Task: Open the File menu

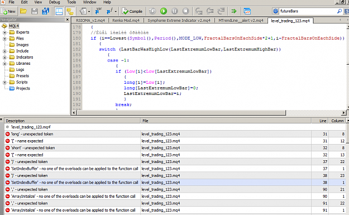Action: tap(11, 2)
